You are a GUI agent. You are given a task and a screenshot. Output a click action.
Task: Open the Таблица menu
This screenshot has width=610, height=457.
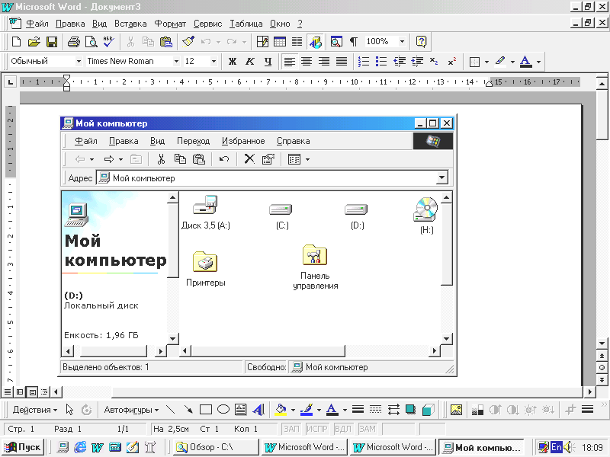pos(246,24)
